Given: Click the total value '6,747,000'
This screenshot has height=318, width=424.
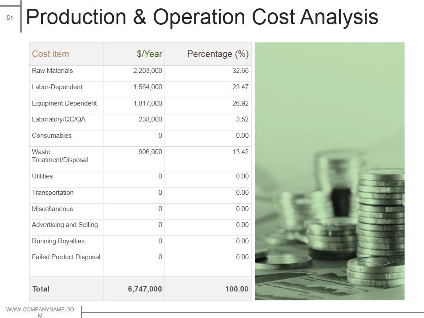Looking at the screenshot, I should tap(145, 289).
